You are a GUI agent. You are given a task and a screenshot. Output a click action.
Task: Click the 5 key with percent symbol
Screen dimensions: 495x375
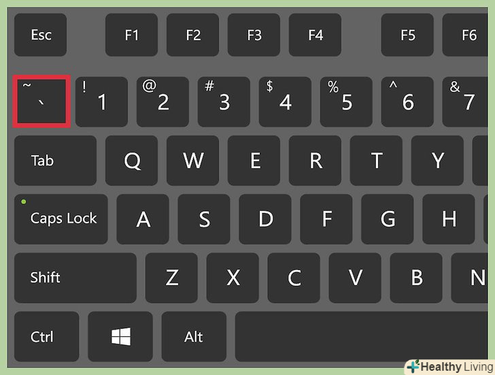click(346, 101)
